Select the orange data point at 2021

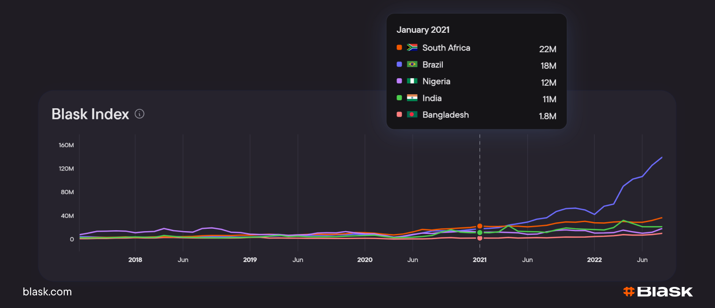479,226
